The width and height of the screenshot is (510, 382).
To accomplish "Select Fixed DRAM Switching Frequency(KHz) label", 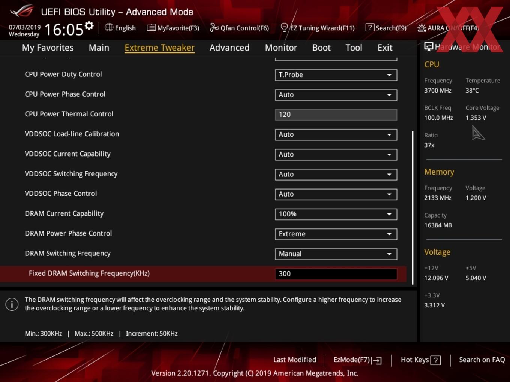I will pos(89,273).
